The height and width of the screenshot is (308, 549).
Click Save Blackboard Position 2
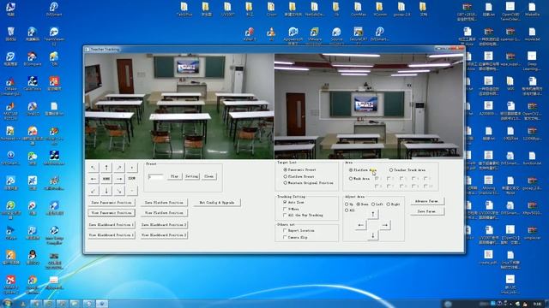tap(164, 225)
